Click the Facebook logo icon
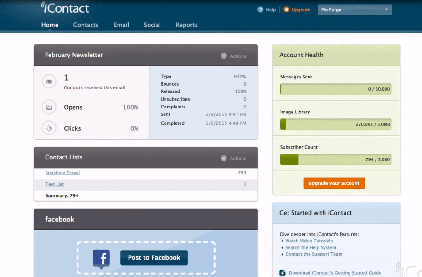This screenshot has height=277, width=422. coord(101,258)
